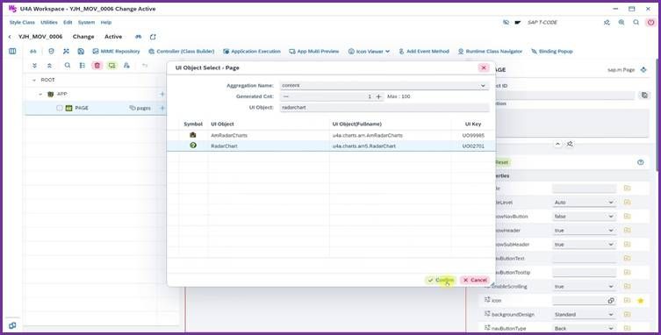This screenshot has width=661, height=335.
Task: Increase Generated Cnt with plus button
Action: pyautogui.click(x=378, y=96)
